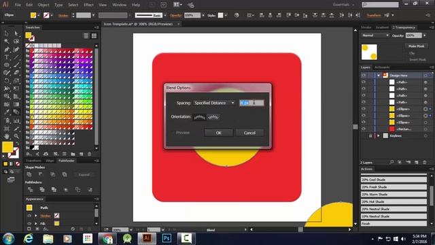Screen dimensions: 435x245
Task: Select the Magic Wand tool
Action: click(7, 41)
